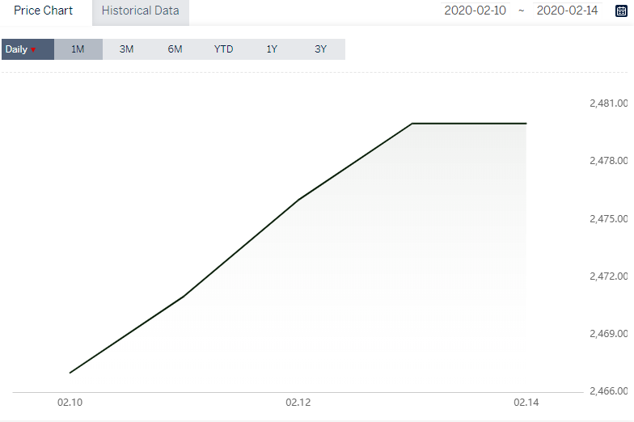Image resolution: width=634 pixels, height=422 pixels.
Task: Show the 1Y price range
Action: [272, 49]
